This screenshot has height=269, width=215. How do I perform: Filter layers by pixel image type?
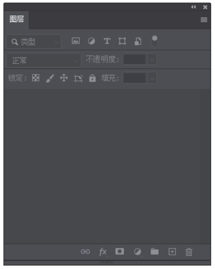76,41
